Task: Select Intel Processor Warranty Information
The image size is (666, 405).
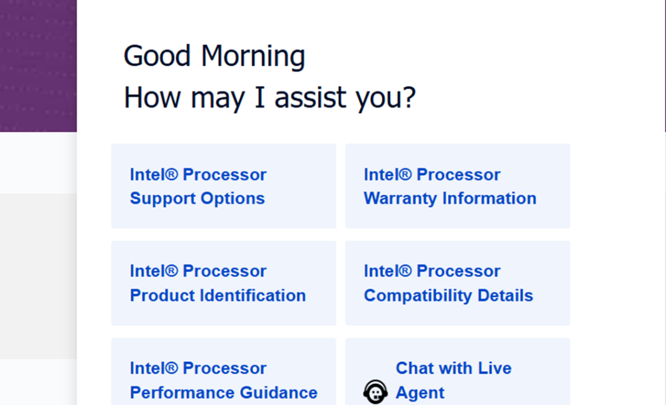Action: [457, 186]
